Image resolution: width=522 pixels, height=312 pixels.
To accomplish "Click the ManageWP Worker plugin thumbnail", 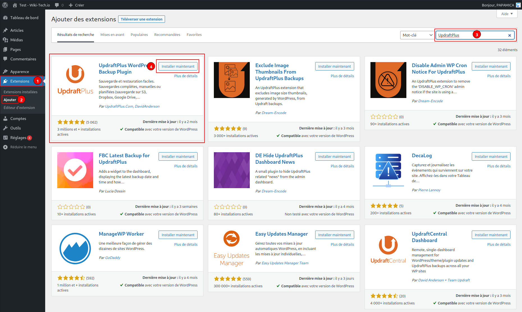I will (x=75, y=249).
